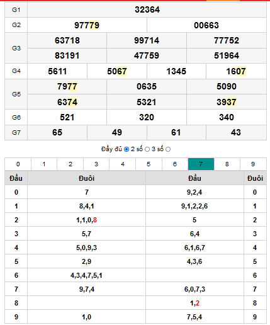
Task: Select the "Đầy đủ" radio button
Action: coord(127,149)
